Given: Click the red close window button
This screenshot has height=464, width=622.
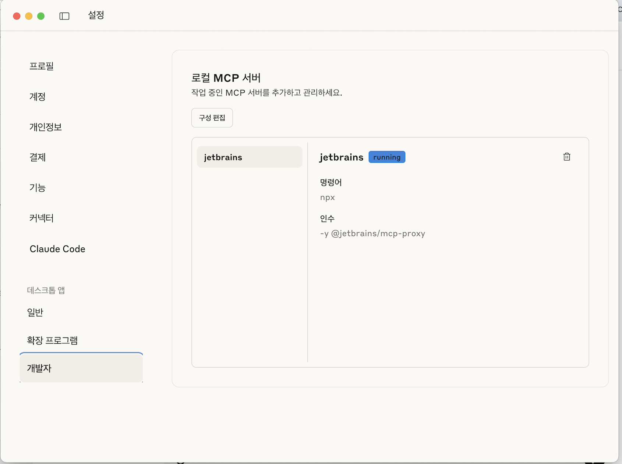Looking at the screenshot, I should [x=17, y=16].
